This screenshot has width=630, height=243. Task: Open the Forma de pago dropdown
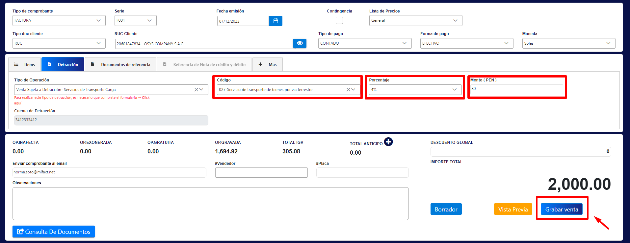point(466,43)
